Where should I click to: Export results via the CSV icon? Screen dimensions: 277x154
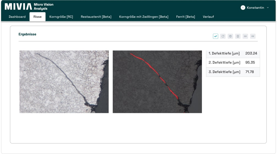click(245, 36)
